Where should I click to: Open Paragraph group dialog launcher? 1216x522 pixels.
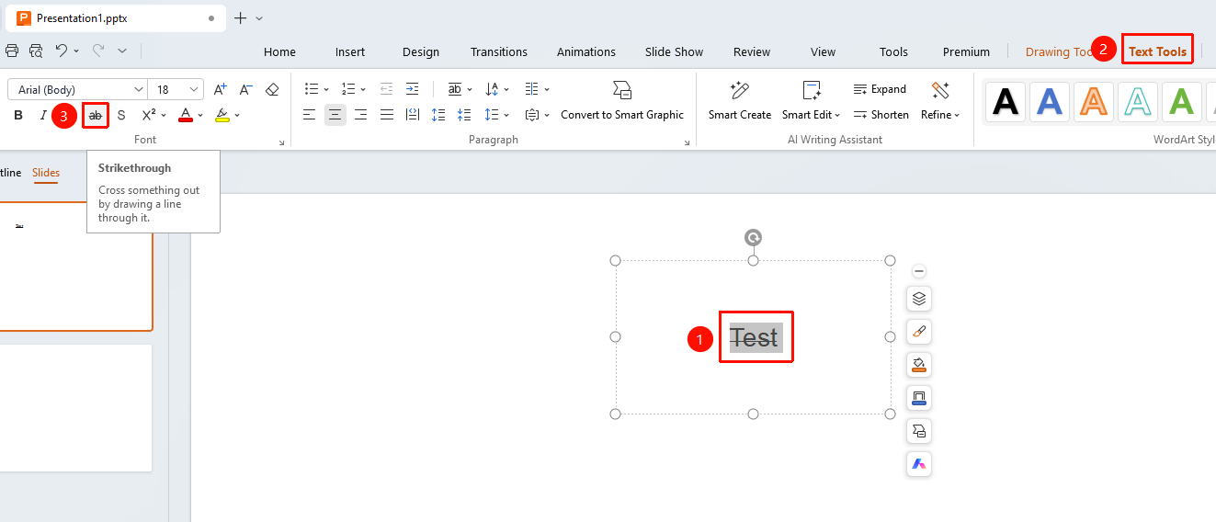click(687, 143)
